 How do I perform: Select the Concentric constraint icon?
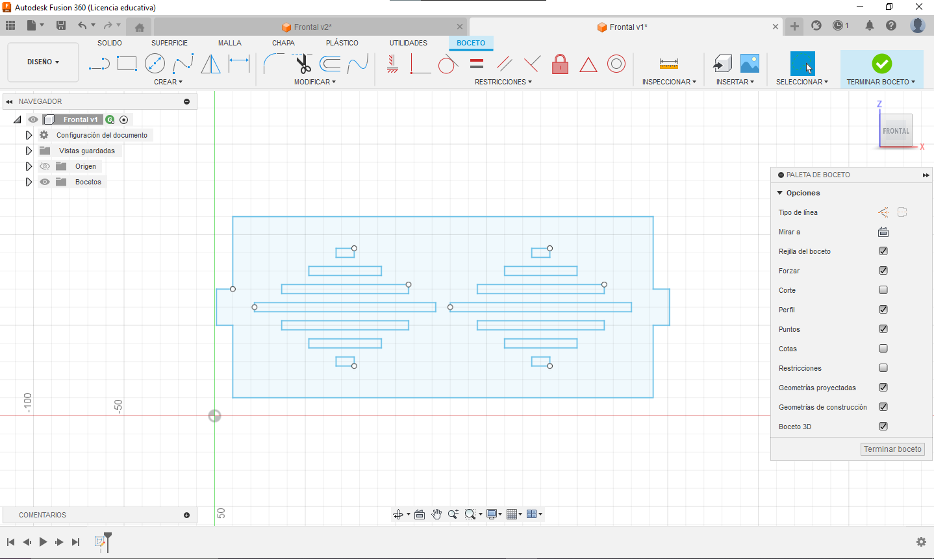pyautogui.click(x=616, y=64)
